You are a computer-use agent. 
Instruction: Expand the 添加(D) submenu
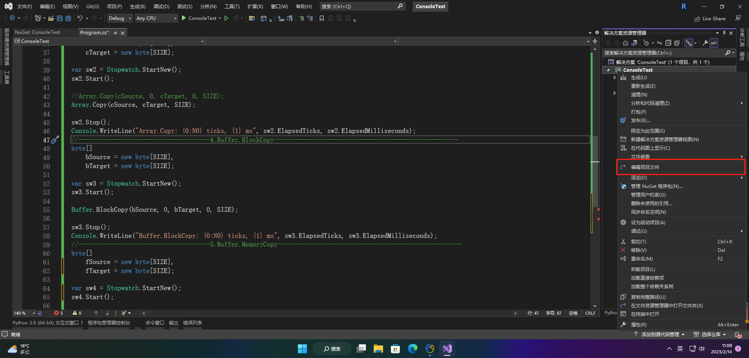coord(681,178)
